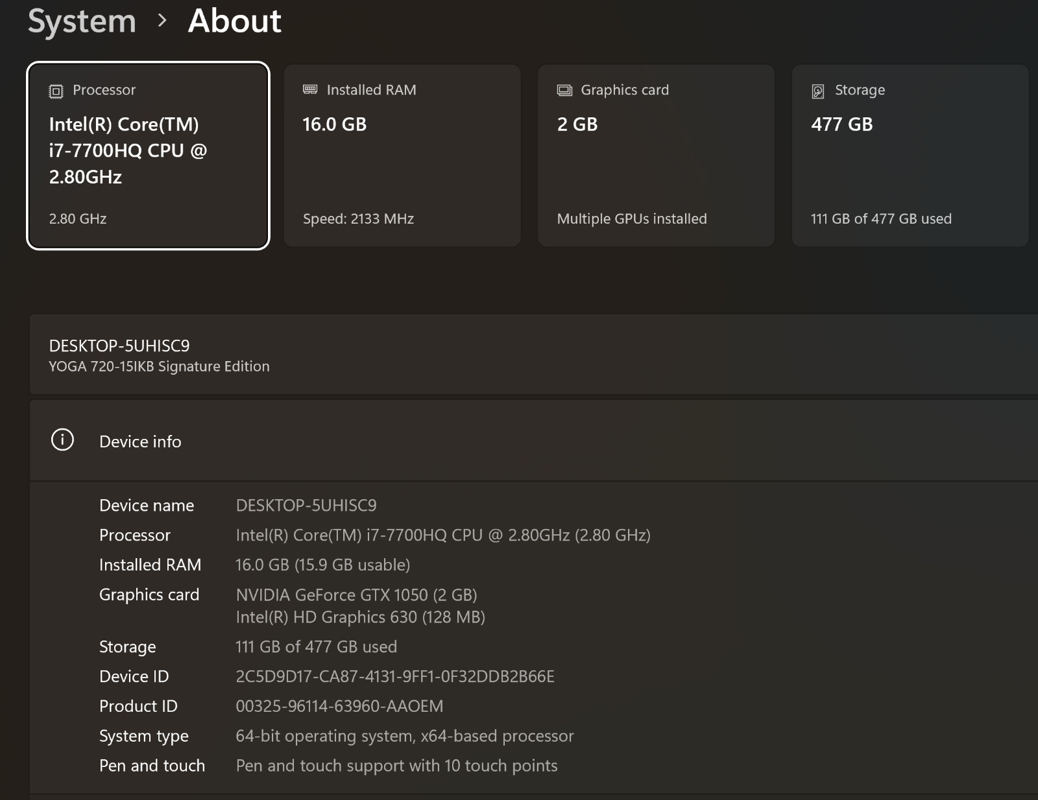Viewport: 1038px width, 800px height.
Task: Click the About breadcrumb title
Action: point(235,21)
